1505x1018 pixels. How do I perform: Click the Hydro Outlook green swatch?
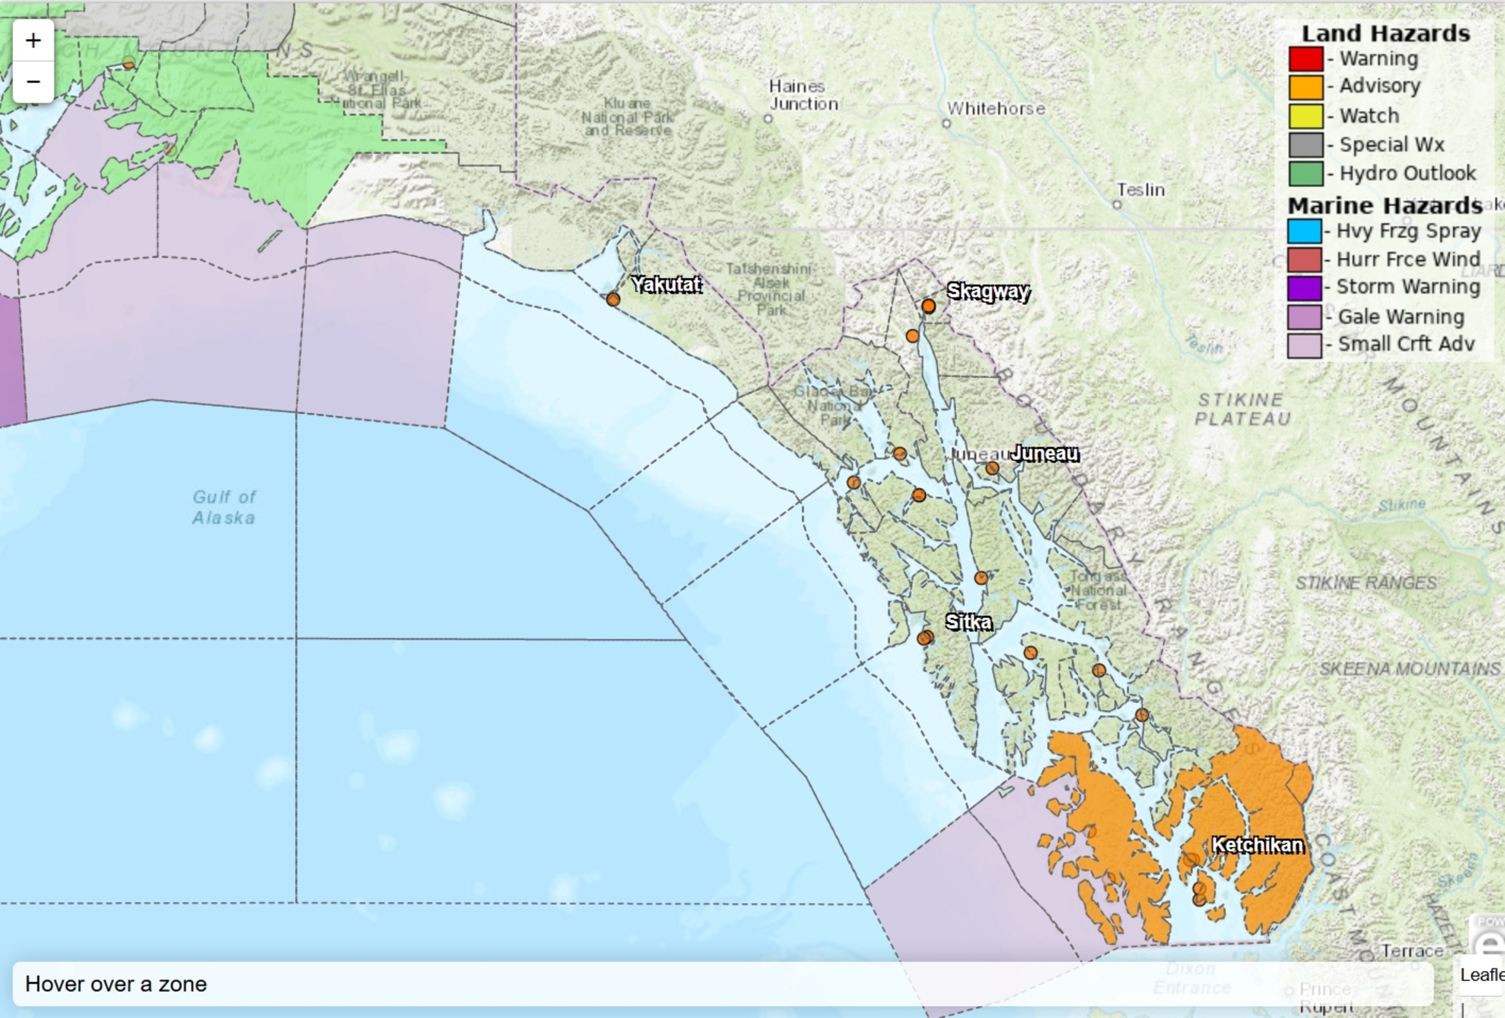click(1305, 174)
